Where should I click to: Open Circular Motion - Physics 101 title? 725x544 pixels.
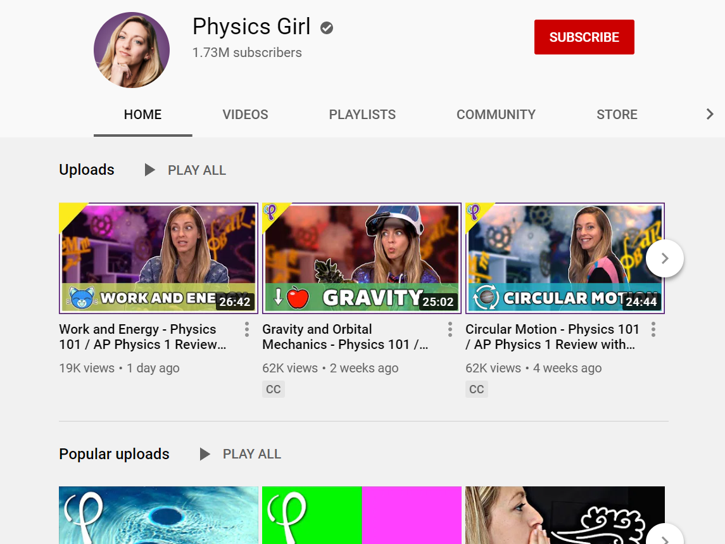click(x=553, y=337)
